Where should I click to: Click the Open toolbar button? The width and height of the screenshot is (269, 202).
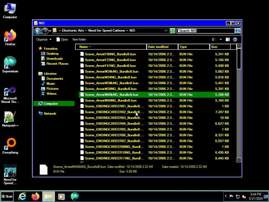(x=62, y=39)
